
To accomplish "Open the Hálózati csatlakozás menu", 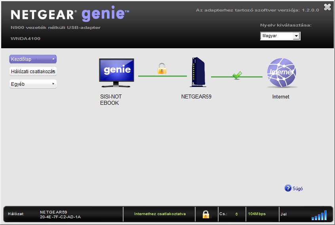I will [33, 72].
